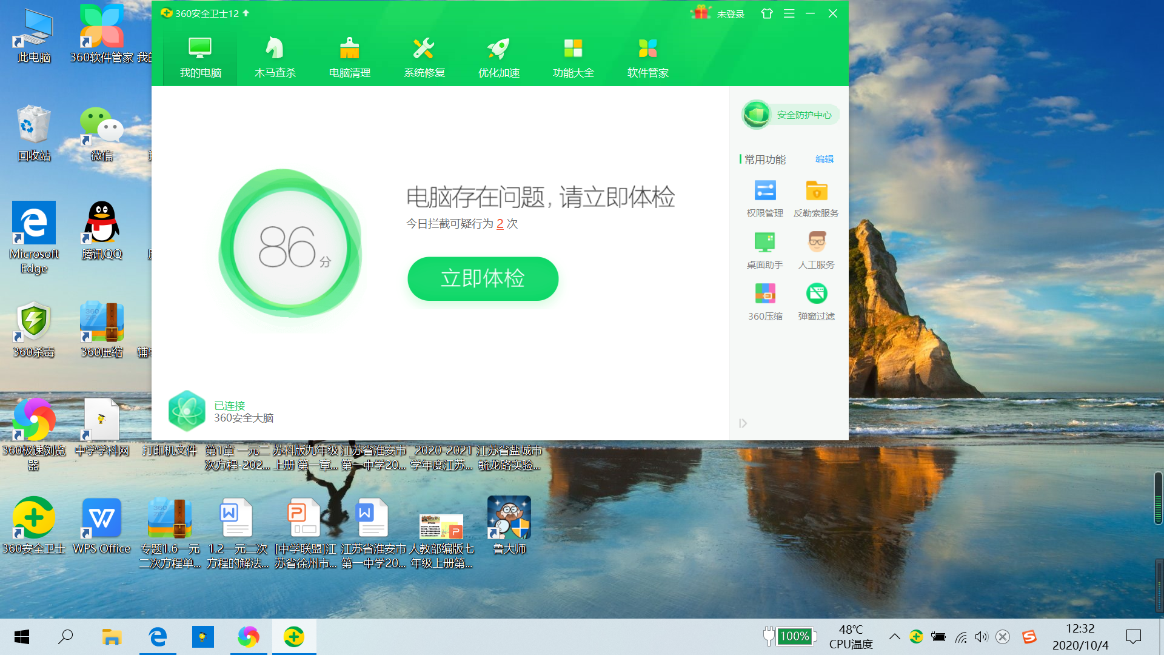Click the upgrade arrow next to 360安全卫士12
Screen dimensions: 1164x655
[246, 13]
